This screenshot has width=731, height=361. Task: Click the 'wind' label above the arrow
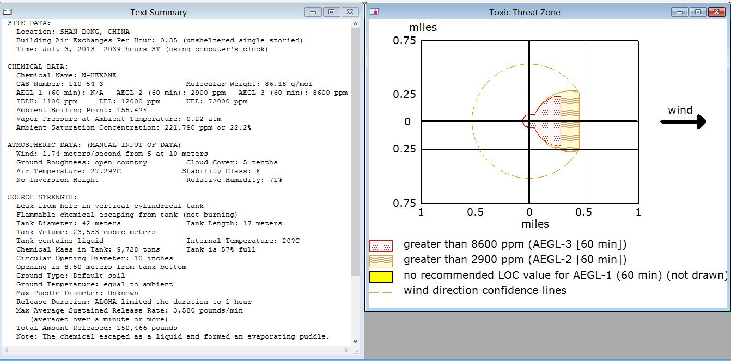(680, 110)
